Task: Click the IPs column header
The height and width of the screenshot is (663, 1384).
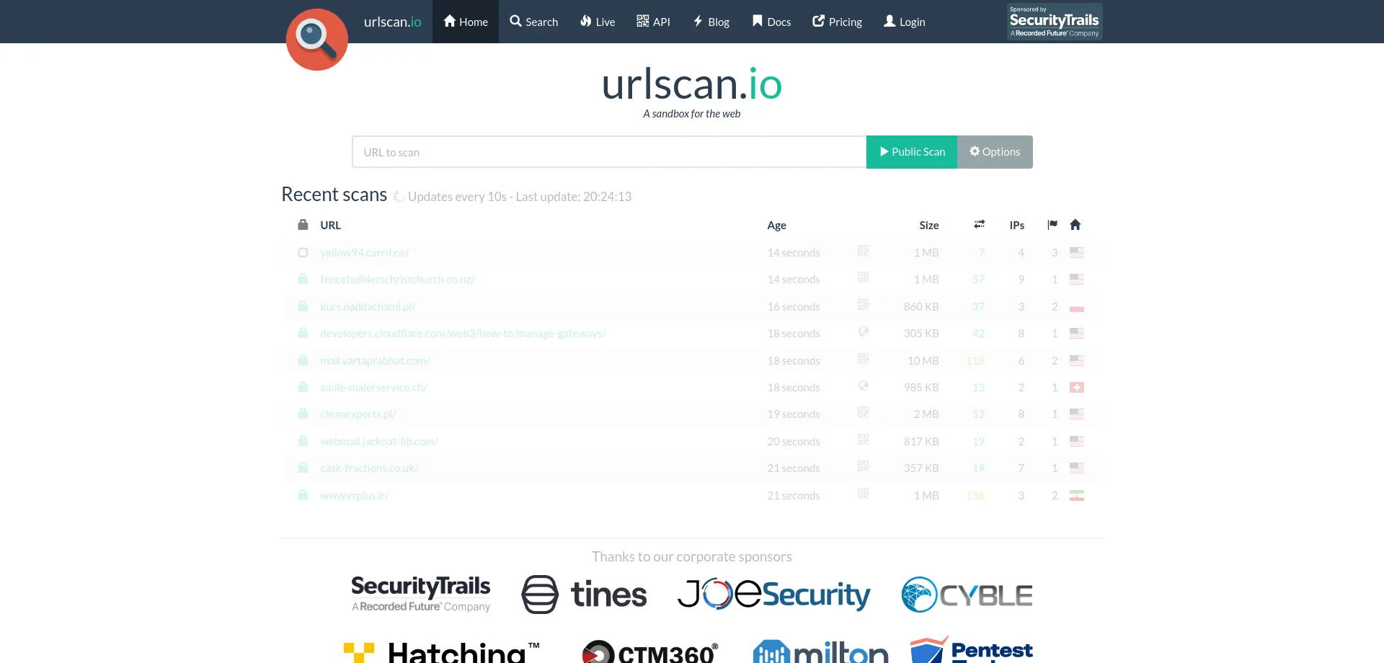Action: (x=1017, y=226)
